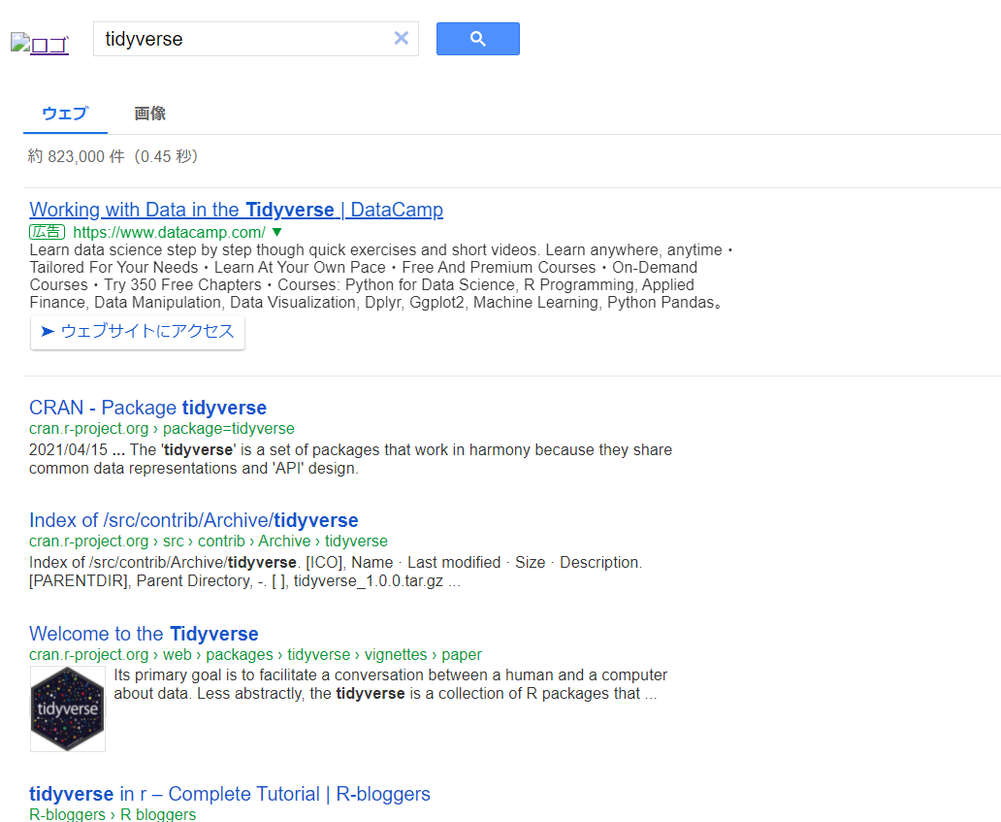Click the src › contrib › Archive breadcrumb URL
Screen dimensions: 1001x822
(x=209, y=541)
